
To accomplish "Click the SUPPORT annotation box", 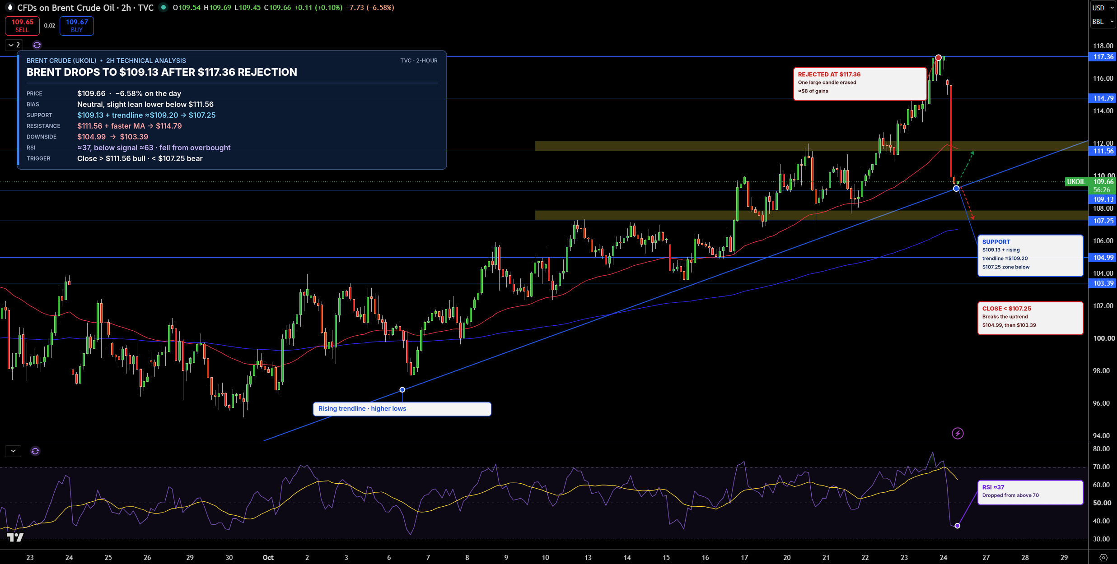I will pyautogui.click(x=1030, y=255).
